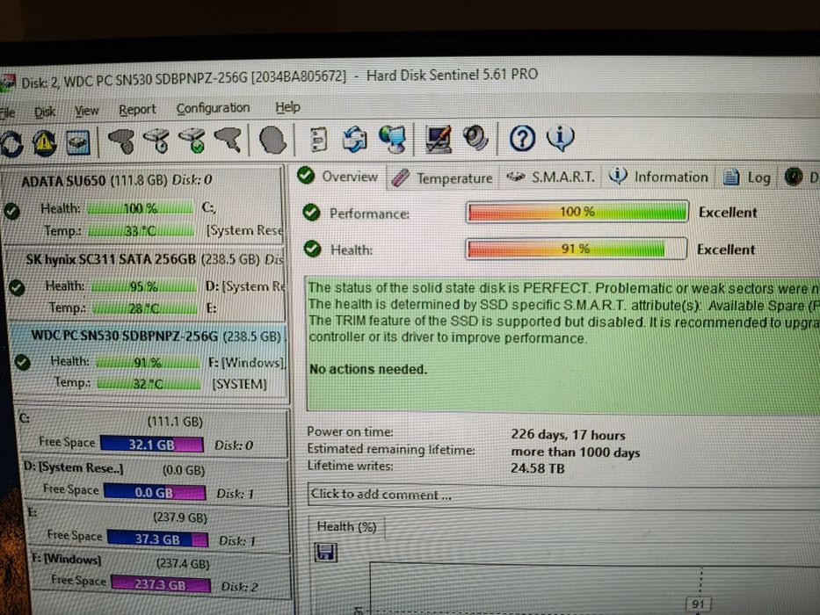The image size is (820, 615).
Task: Click the blue info bubble toolbar icon
Action: (560, 138)
